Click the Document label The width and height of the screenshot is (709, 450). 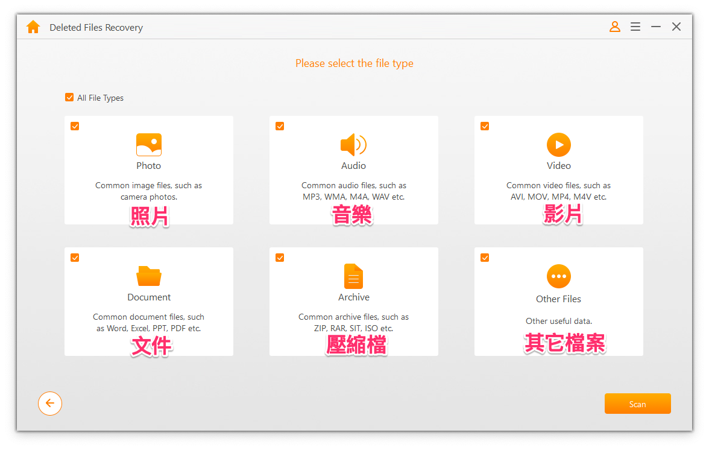[x=149, y=297]
